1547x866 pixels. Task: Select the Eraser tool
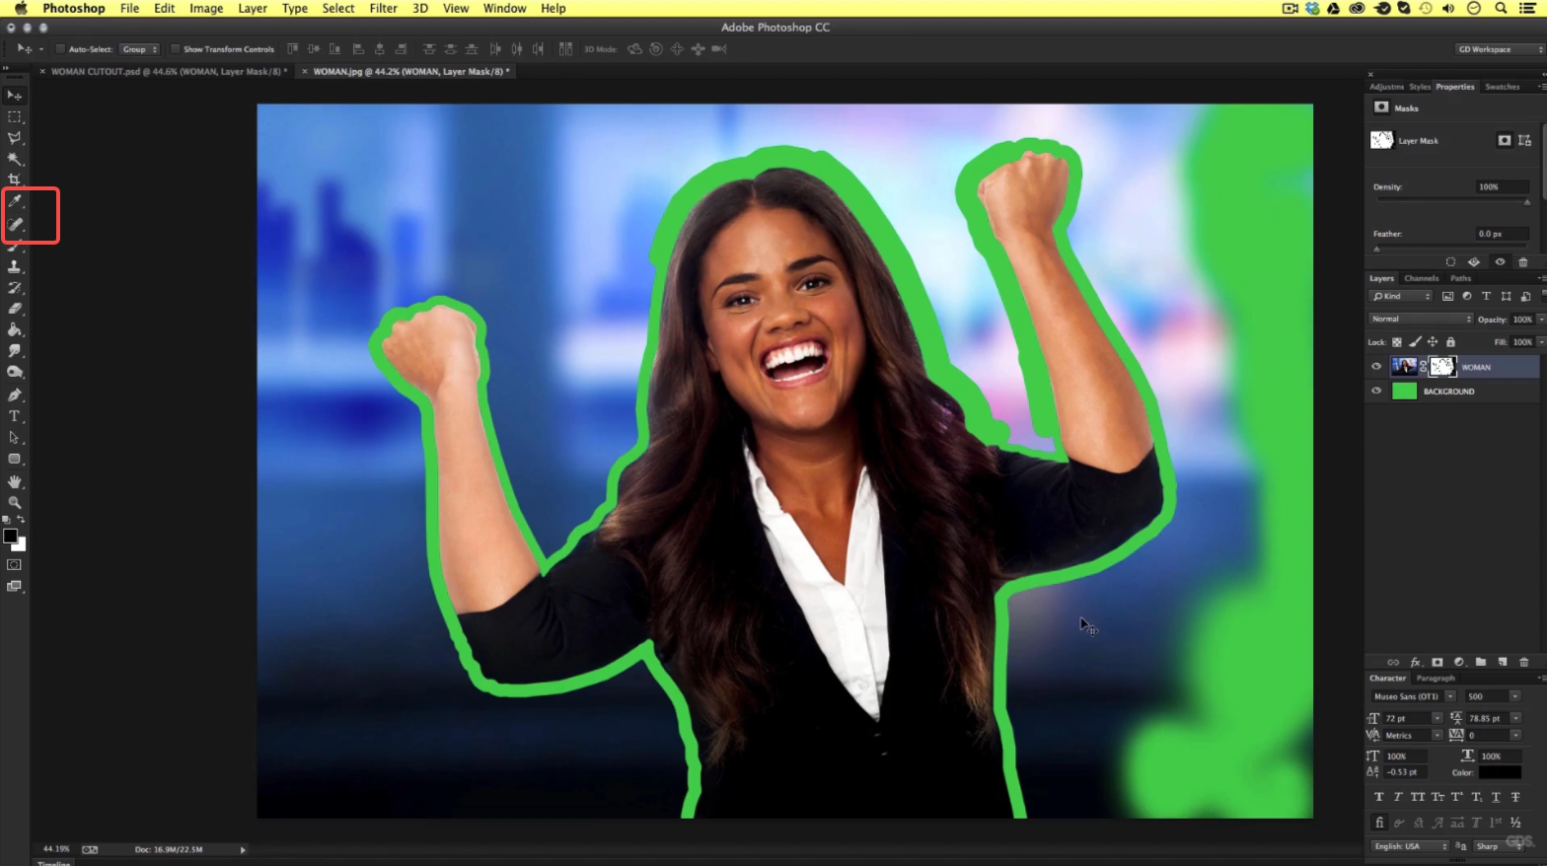coord(14,309)
